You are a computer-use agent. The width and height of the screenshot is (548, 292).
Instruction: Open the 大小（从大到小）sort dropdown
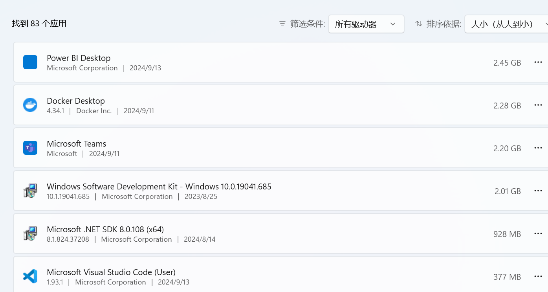tap(506, 24)
